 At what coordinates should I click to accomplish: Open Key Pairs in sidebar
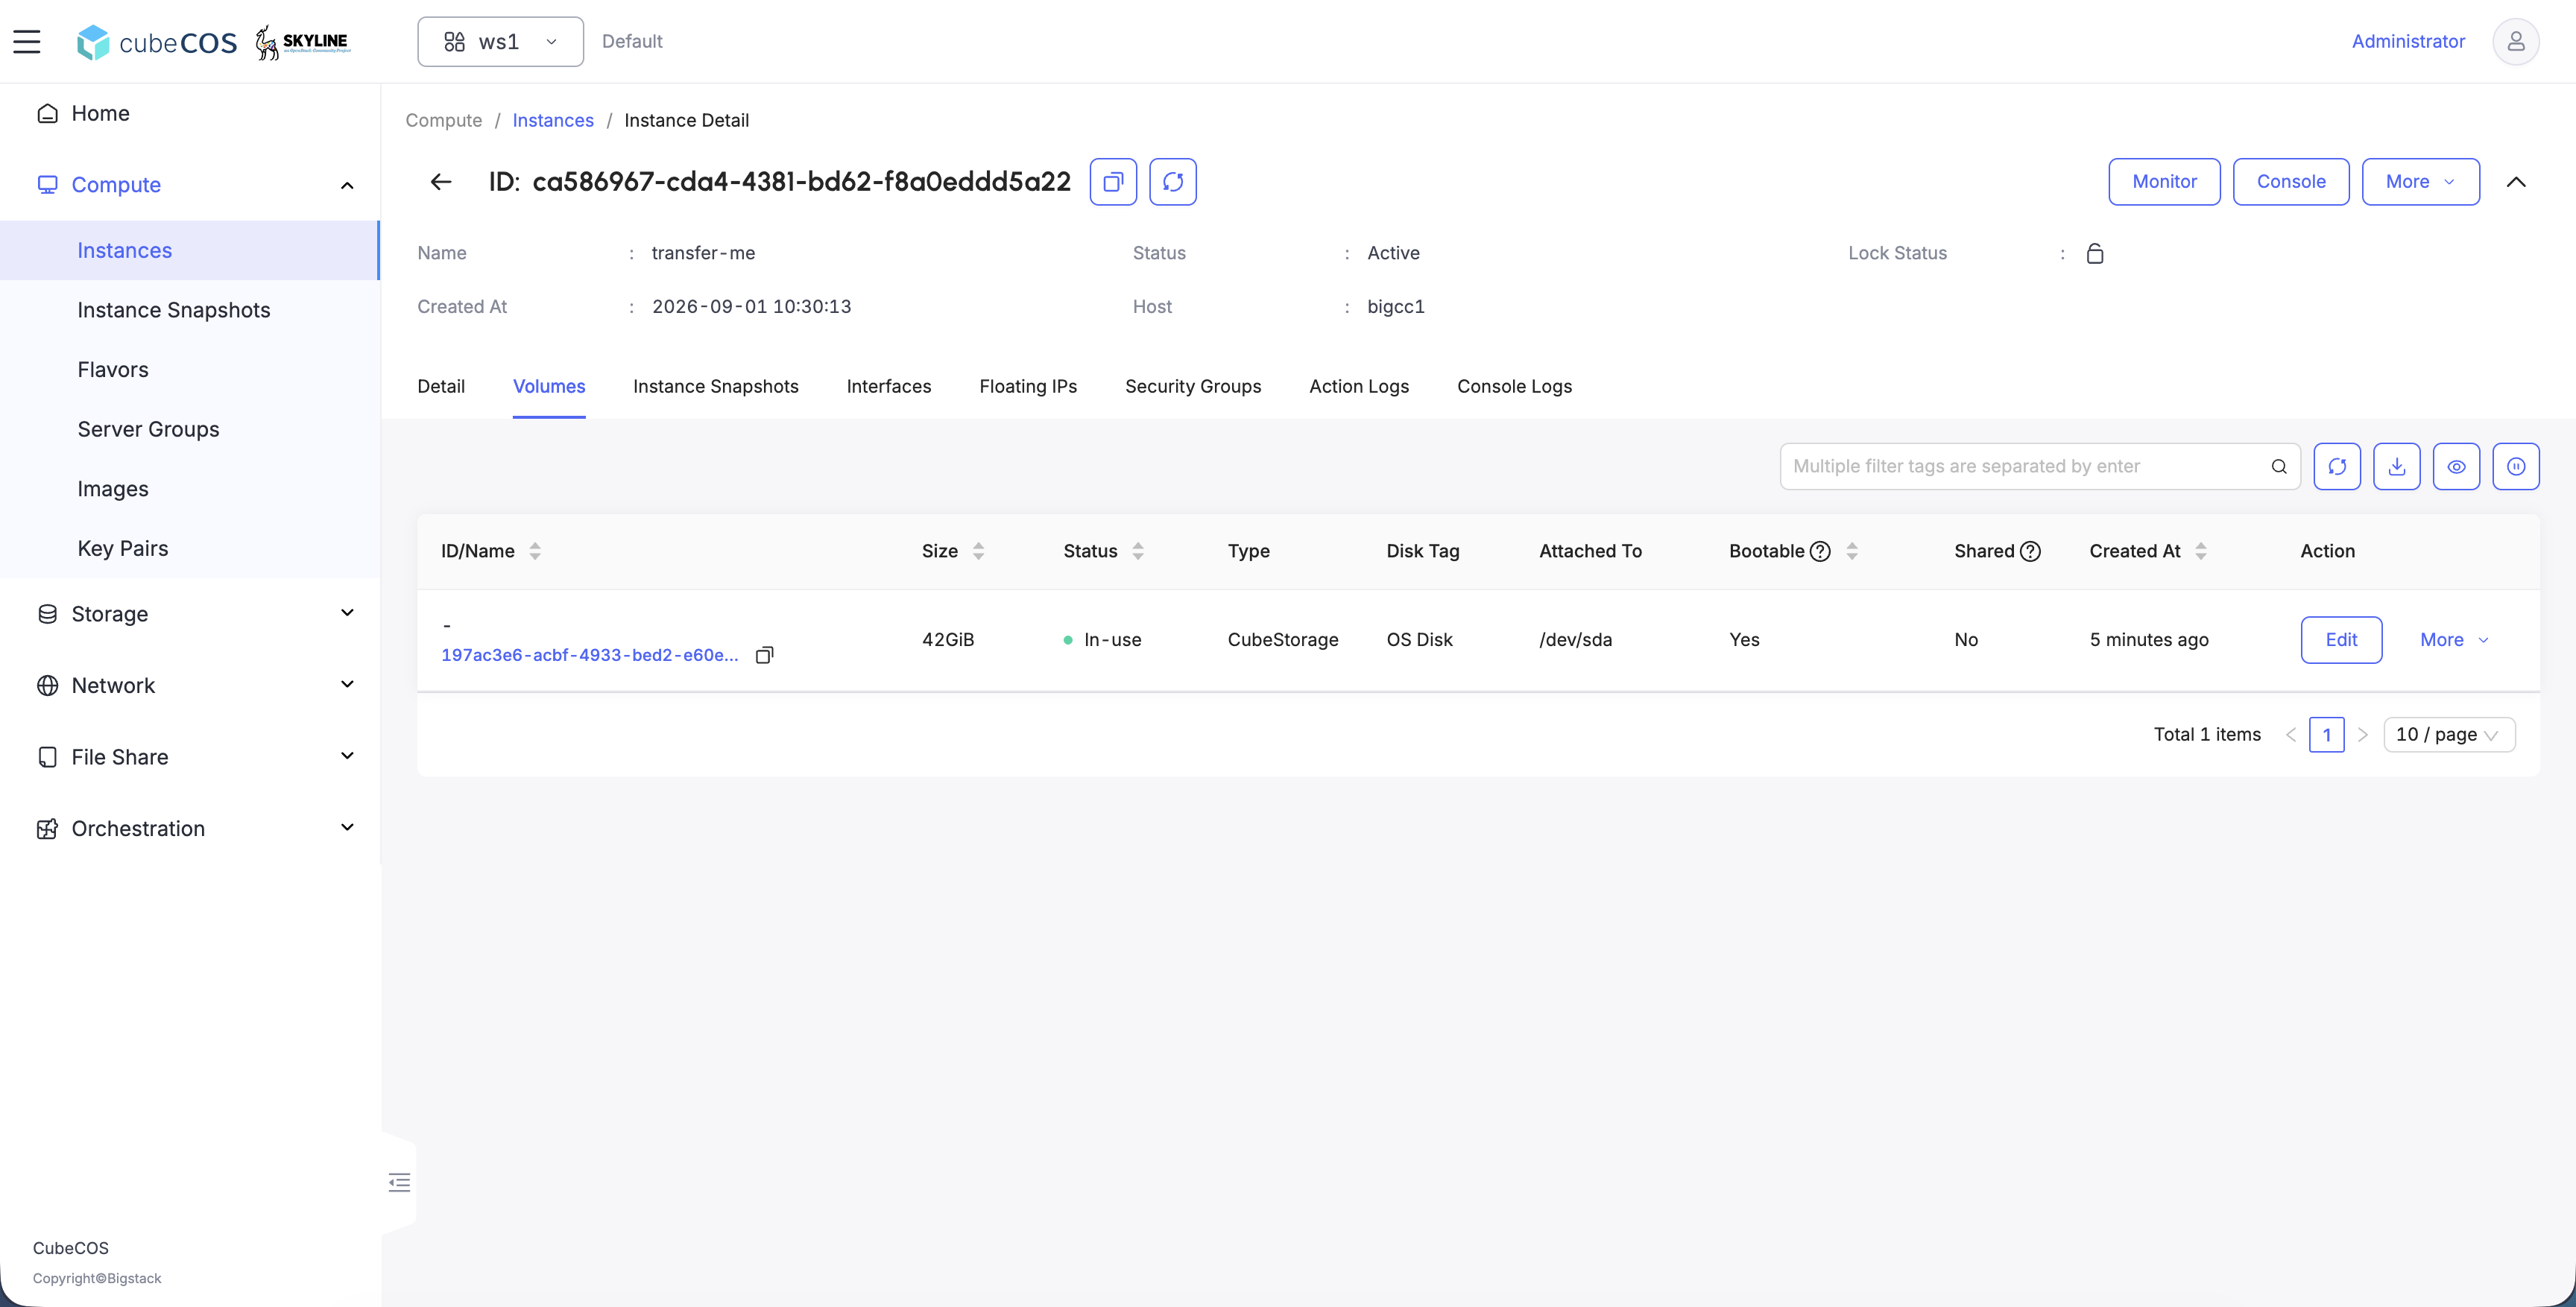click(190, 548)
